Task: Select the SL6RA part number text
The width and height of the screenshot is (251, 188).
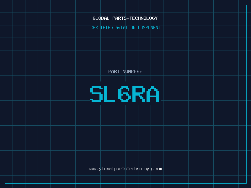Action: coord(125,94)
